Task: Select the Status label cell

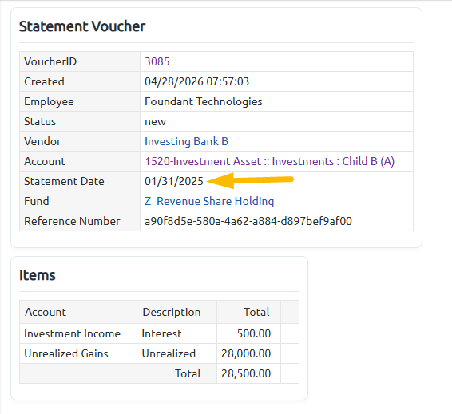Action: (x=80, y=121)
